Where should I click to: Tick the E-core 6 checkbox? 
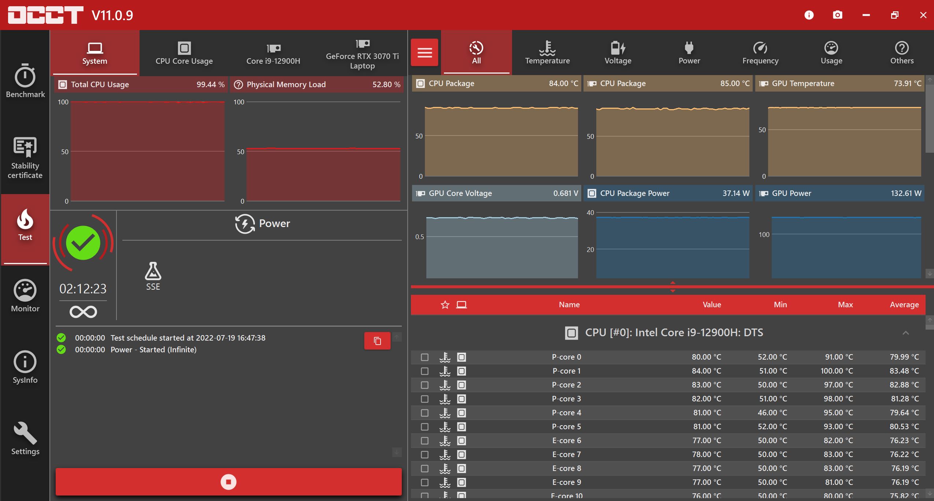coord(425,441)
